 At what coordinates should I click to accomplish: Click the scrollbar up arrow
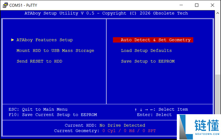coord(218,13)
